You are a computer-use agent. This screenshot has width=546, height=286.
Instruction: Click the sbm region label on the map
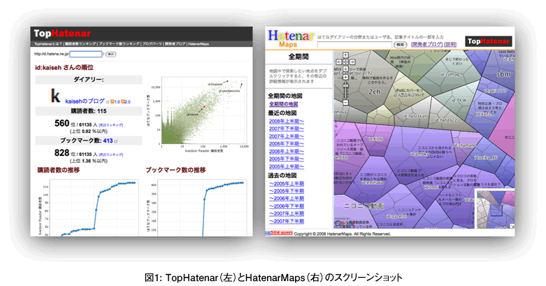pyautogui.click(x=503, y=74)
